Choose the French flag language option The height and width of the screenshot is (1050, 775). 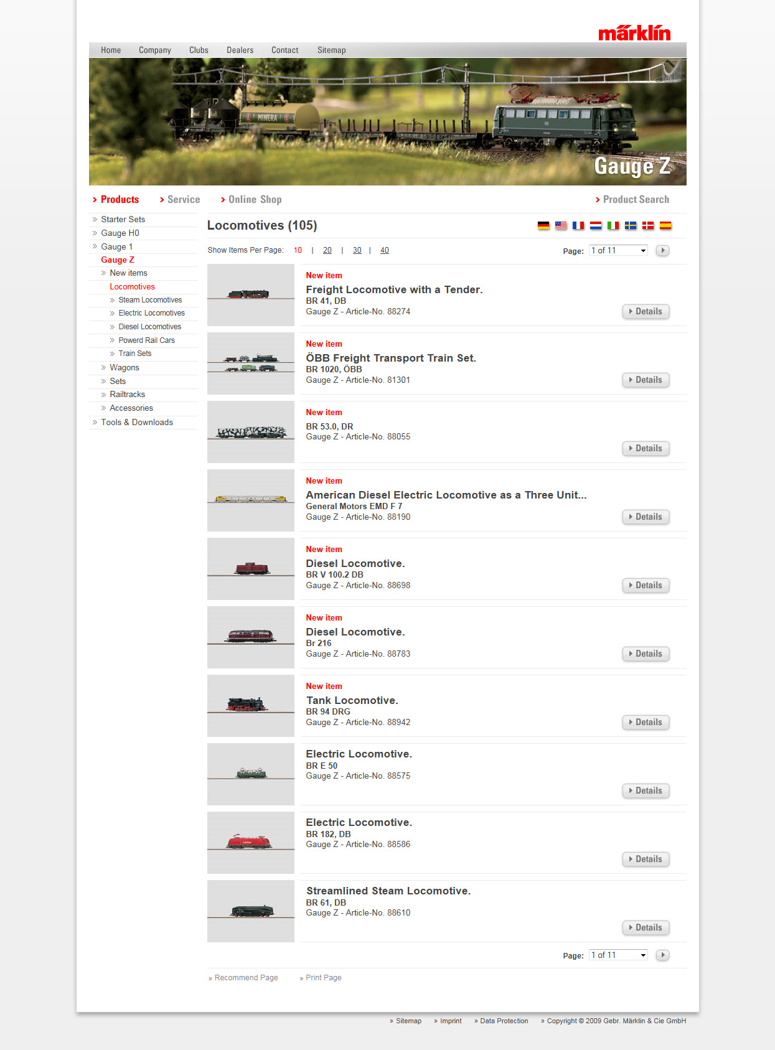click(x=578, y=225)
